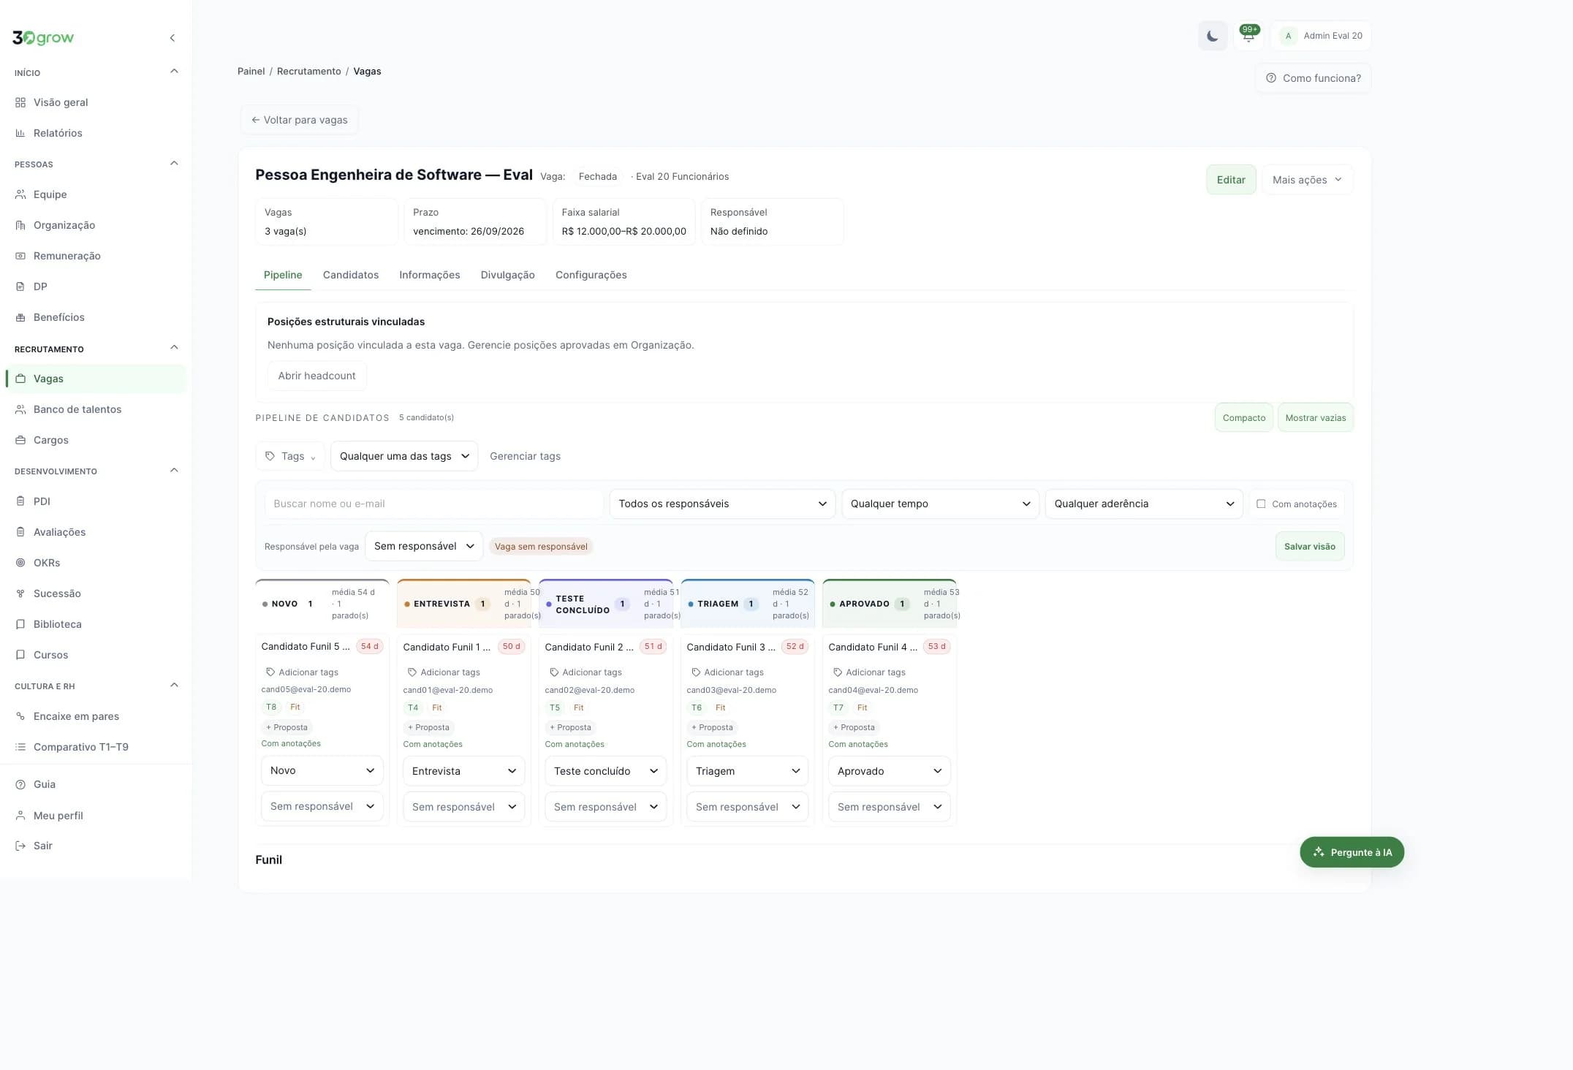Screen dimensions: 1573x1070
Task: Switch to the Configurações tab
Action: pyautogui.click(x=591, y=275)
